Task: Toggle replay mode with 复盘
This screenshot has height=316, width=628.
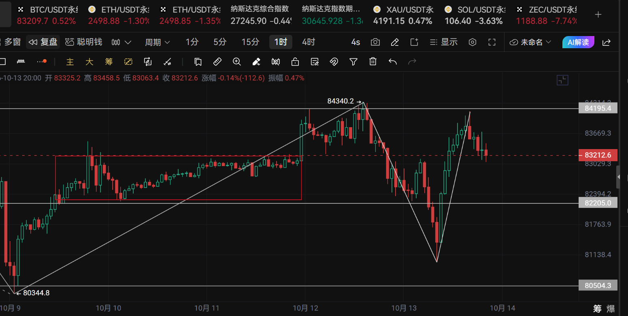Action: coord(43,42)
